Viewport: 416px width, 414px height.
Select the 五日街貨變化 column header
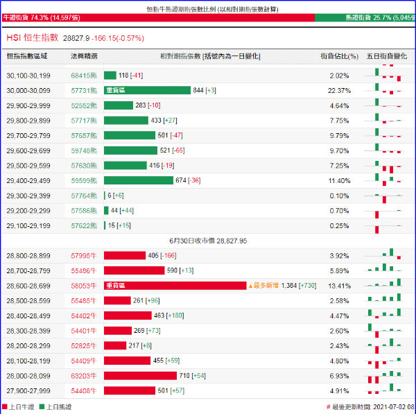387,56
